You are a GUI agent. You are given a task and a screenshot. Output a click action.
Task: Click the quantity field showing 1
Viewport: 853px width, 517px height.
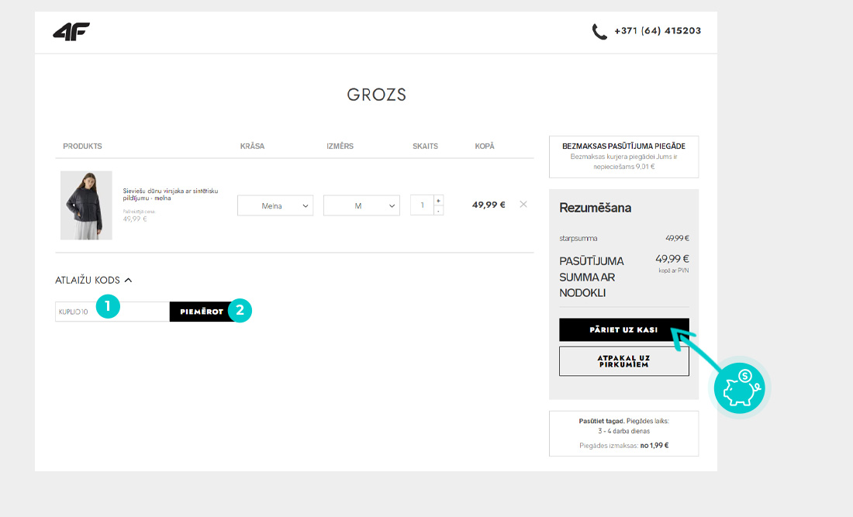[x=422, y=205]
